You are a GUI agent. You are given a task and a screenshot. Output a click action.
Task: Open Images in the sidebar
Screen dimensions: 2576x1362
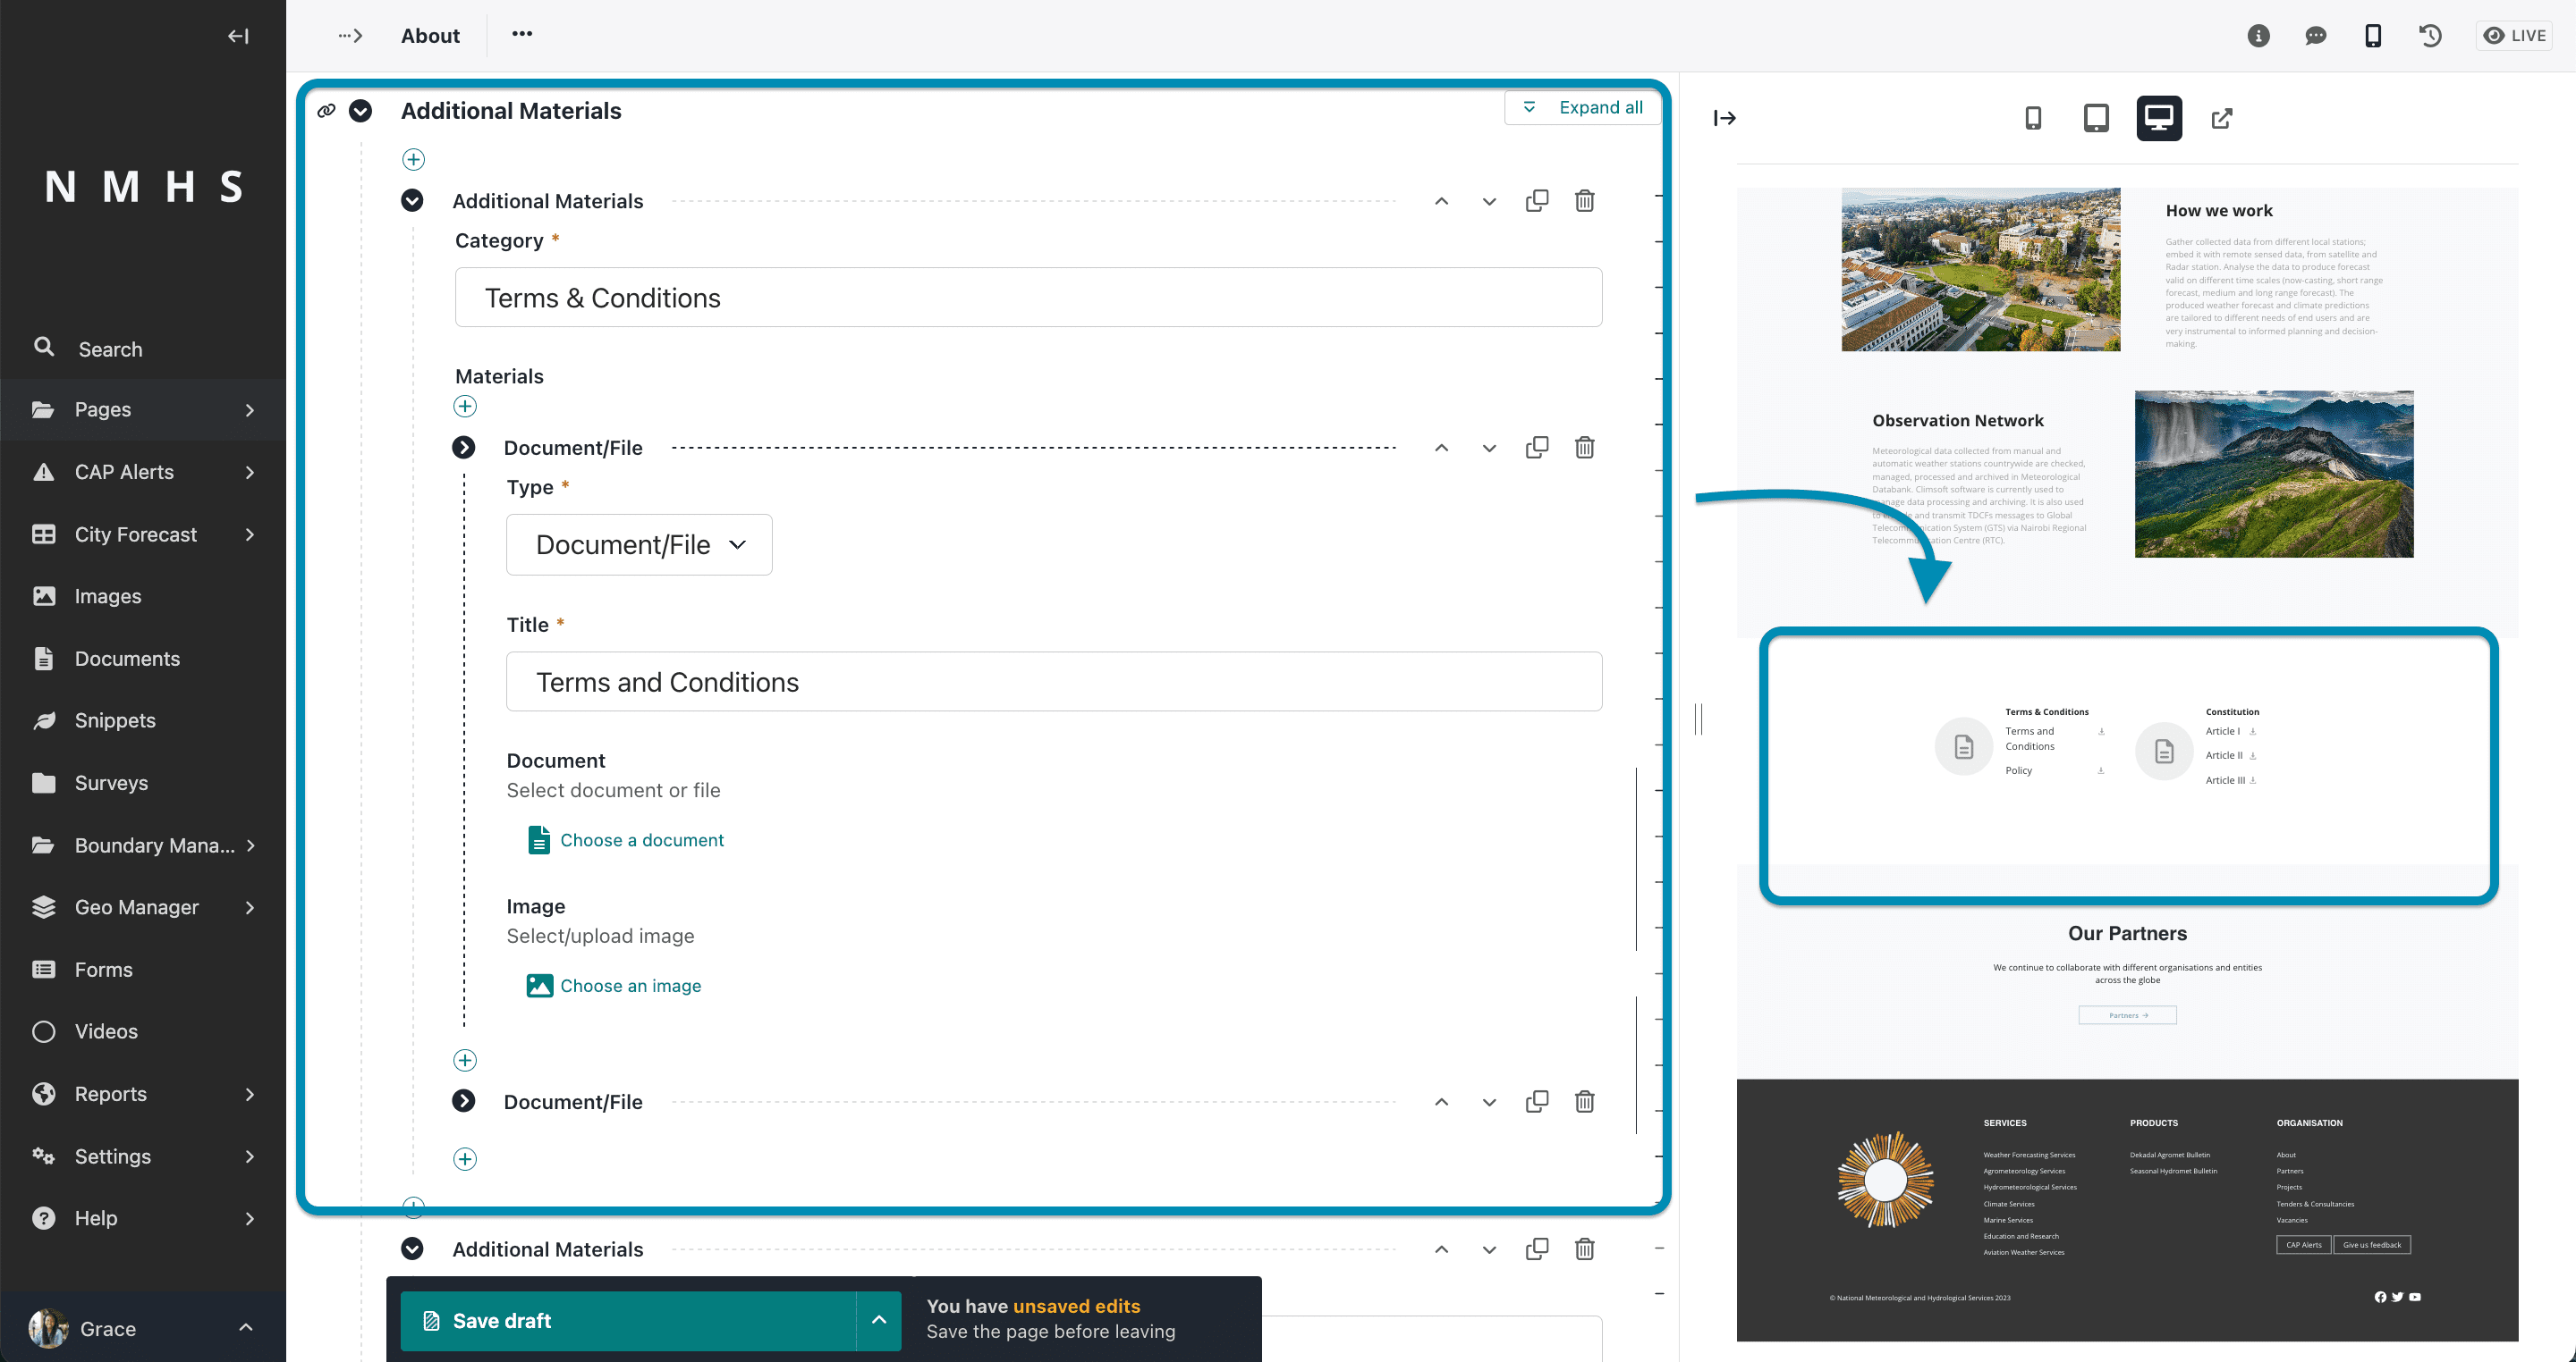(143, 597)
